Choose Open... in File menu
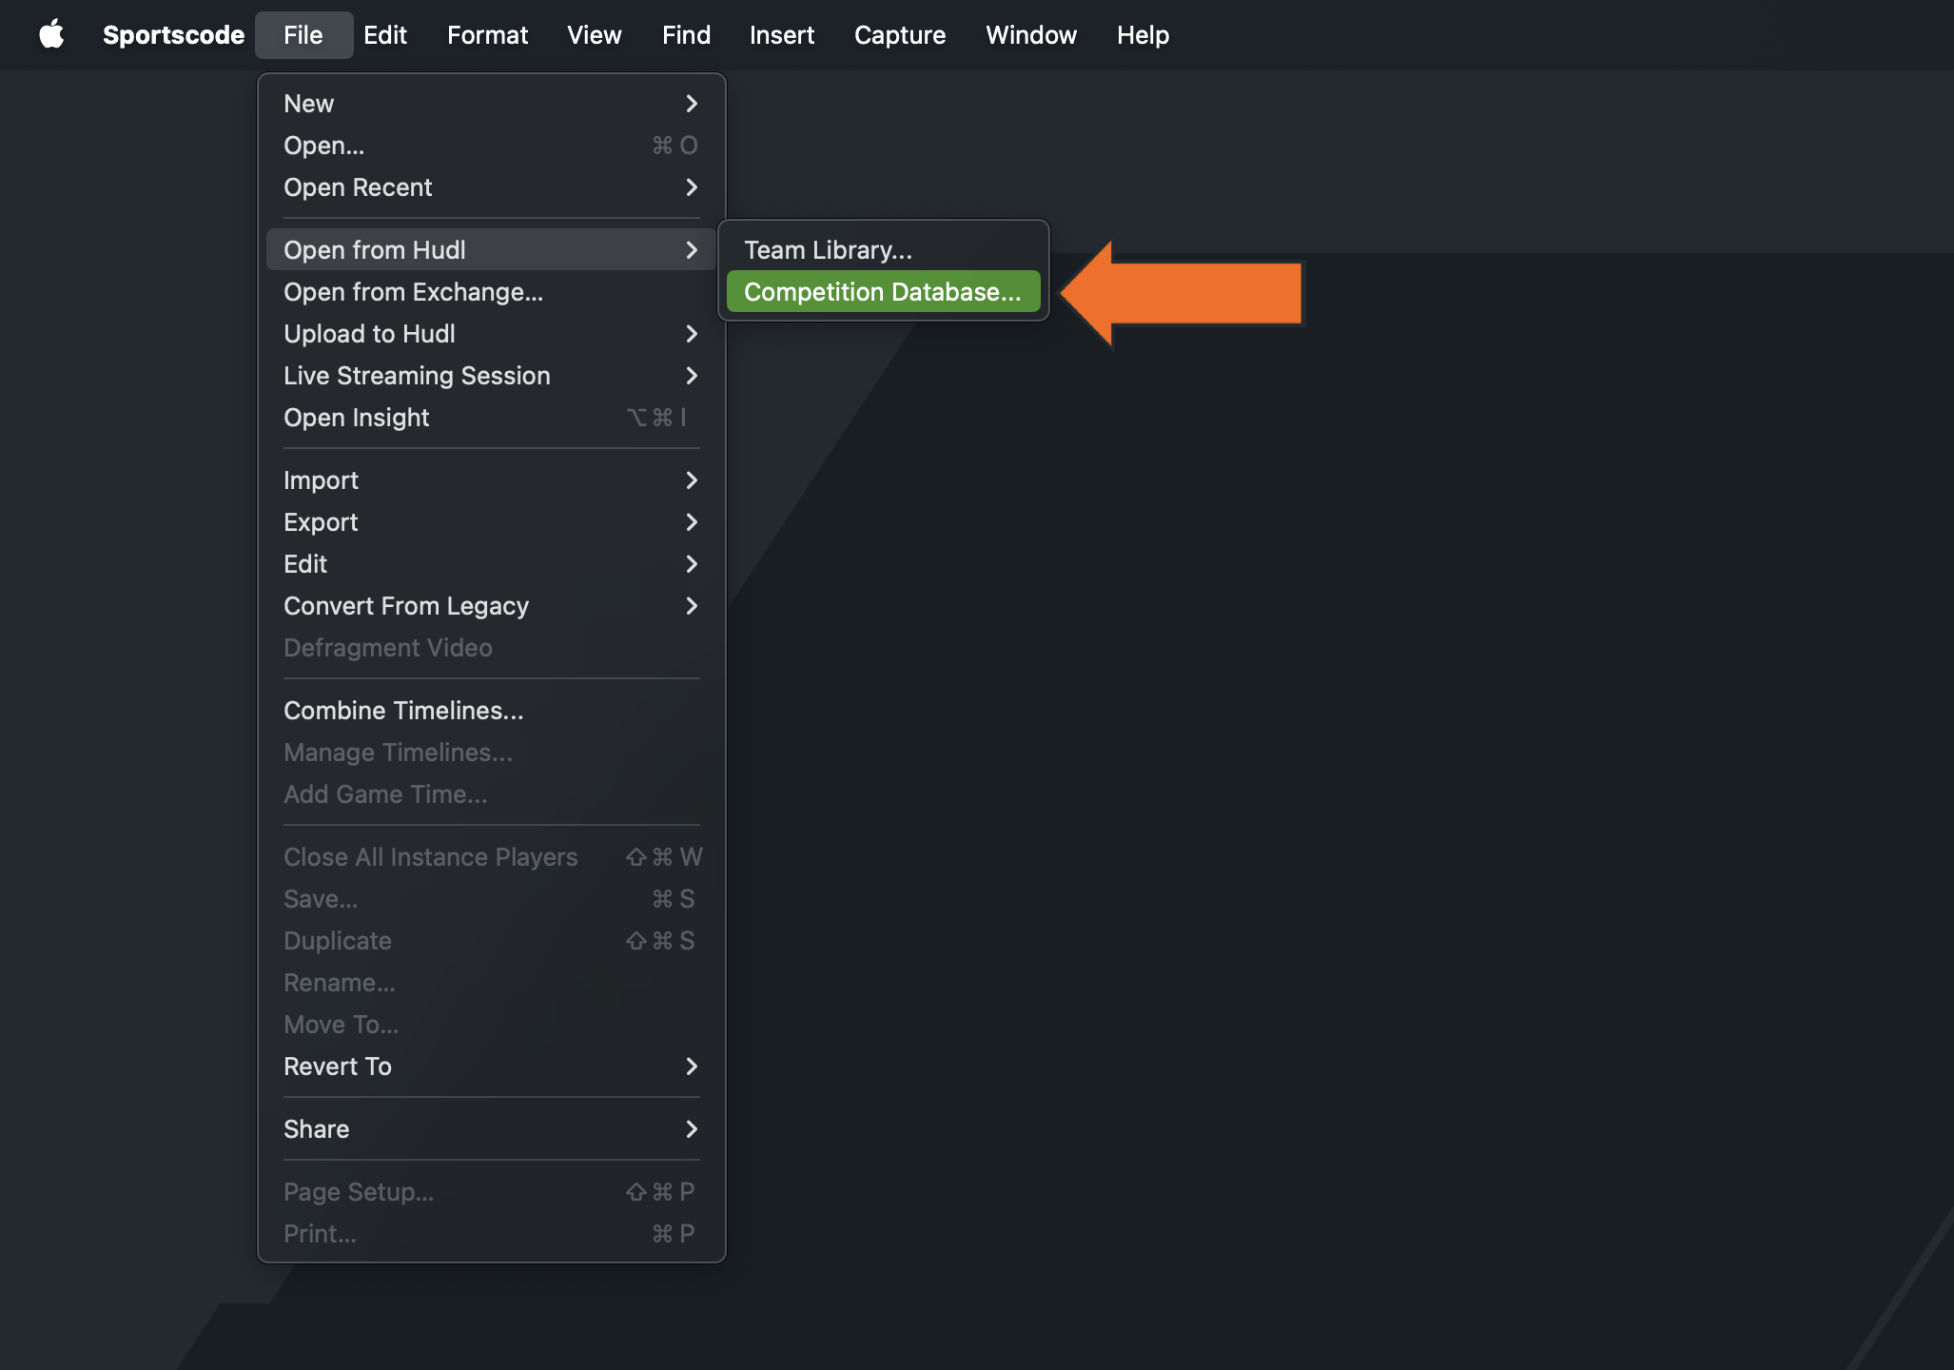 (324, 146)
